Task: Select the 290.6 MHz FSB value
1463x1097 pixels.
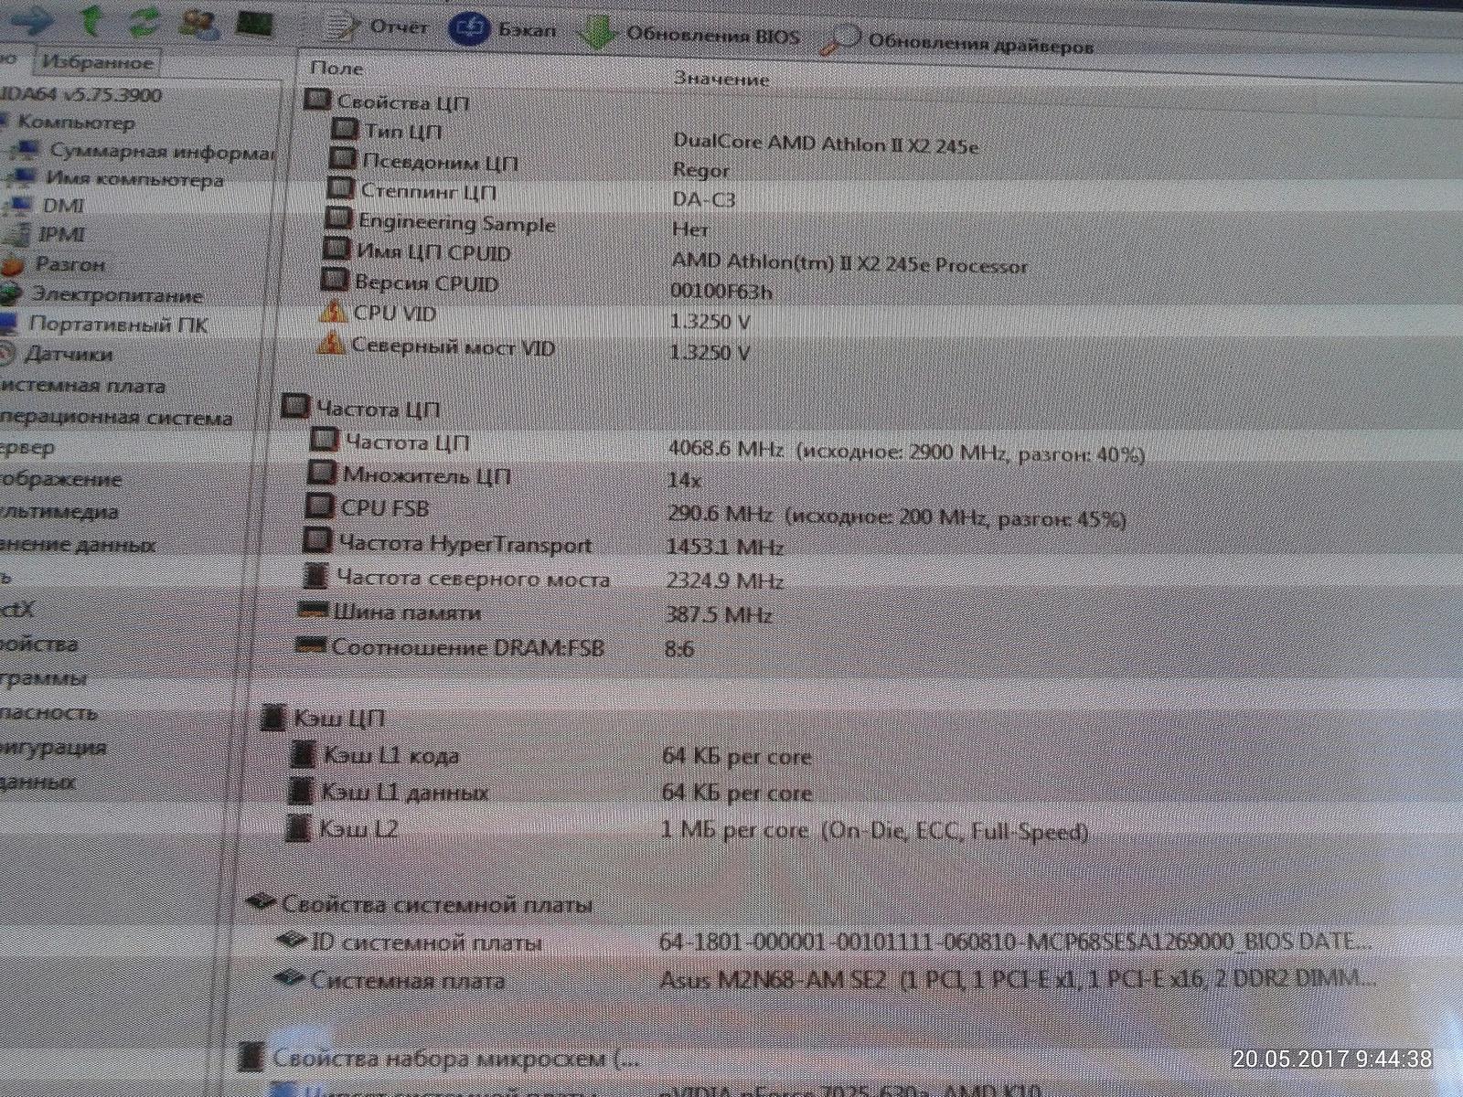Action: [720, 514]
